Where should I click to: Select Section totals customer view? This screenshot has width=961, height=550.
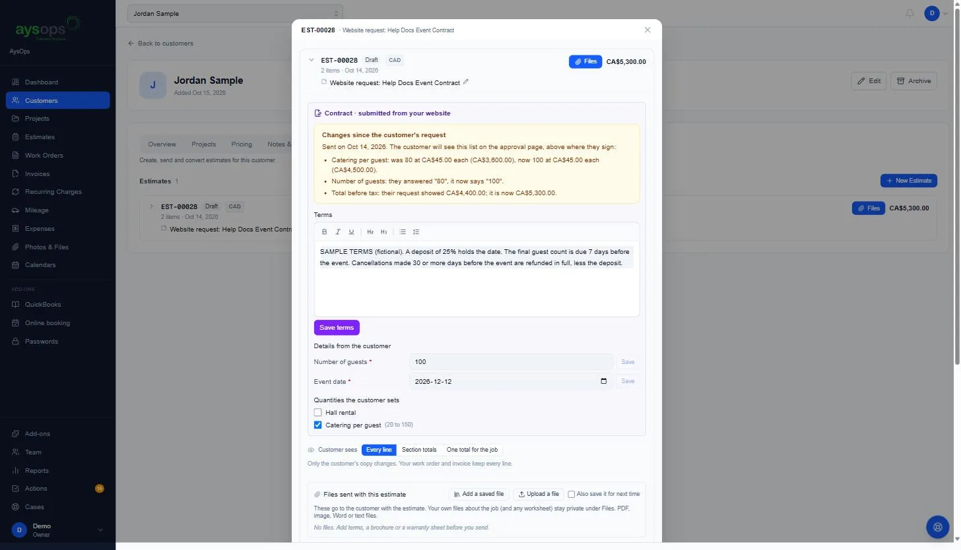[x=419, y=450]
